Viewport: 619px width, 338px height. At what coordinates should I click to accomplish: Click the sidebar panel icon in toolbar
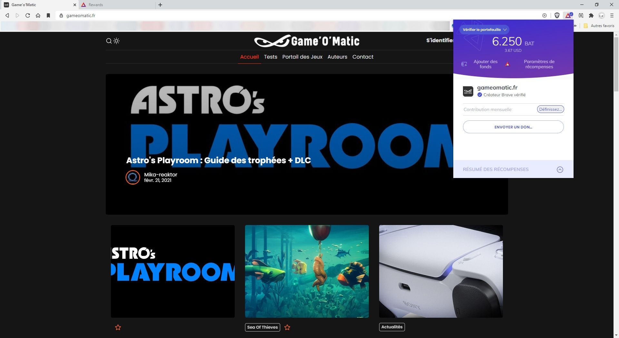[581, 15]
